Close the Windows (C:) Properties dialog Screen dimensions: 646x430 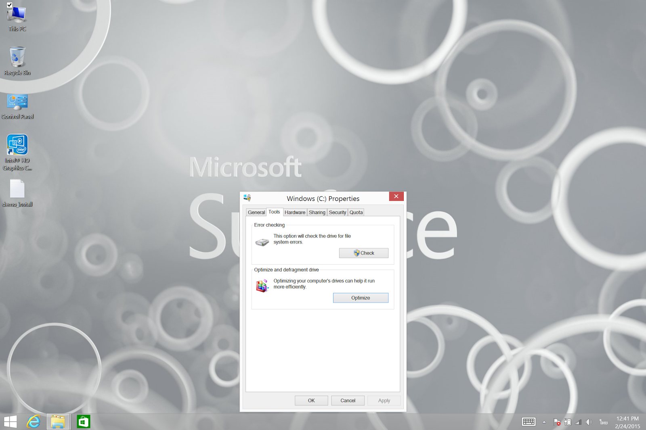click(x=396, y=196)
